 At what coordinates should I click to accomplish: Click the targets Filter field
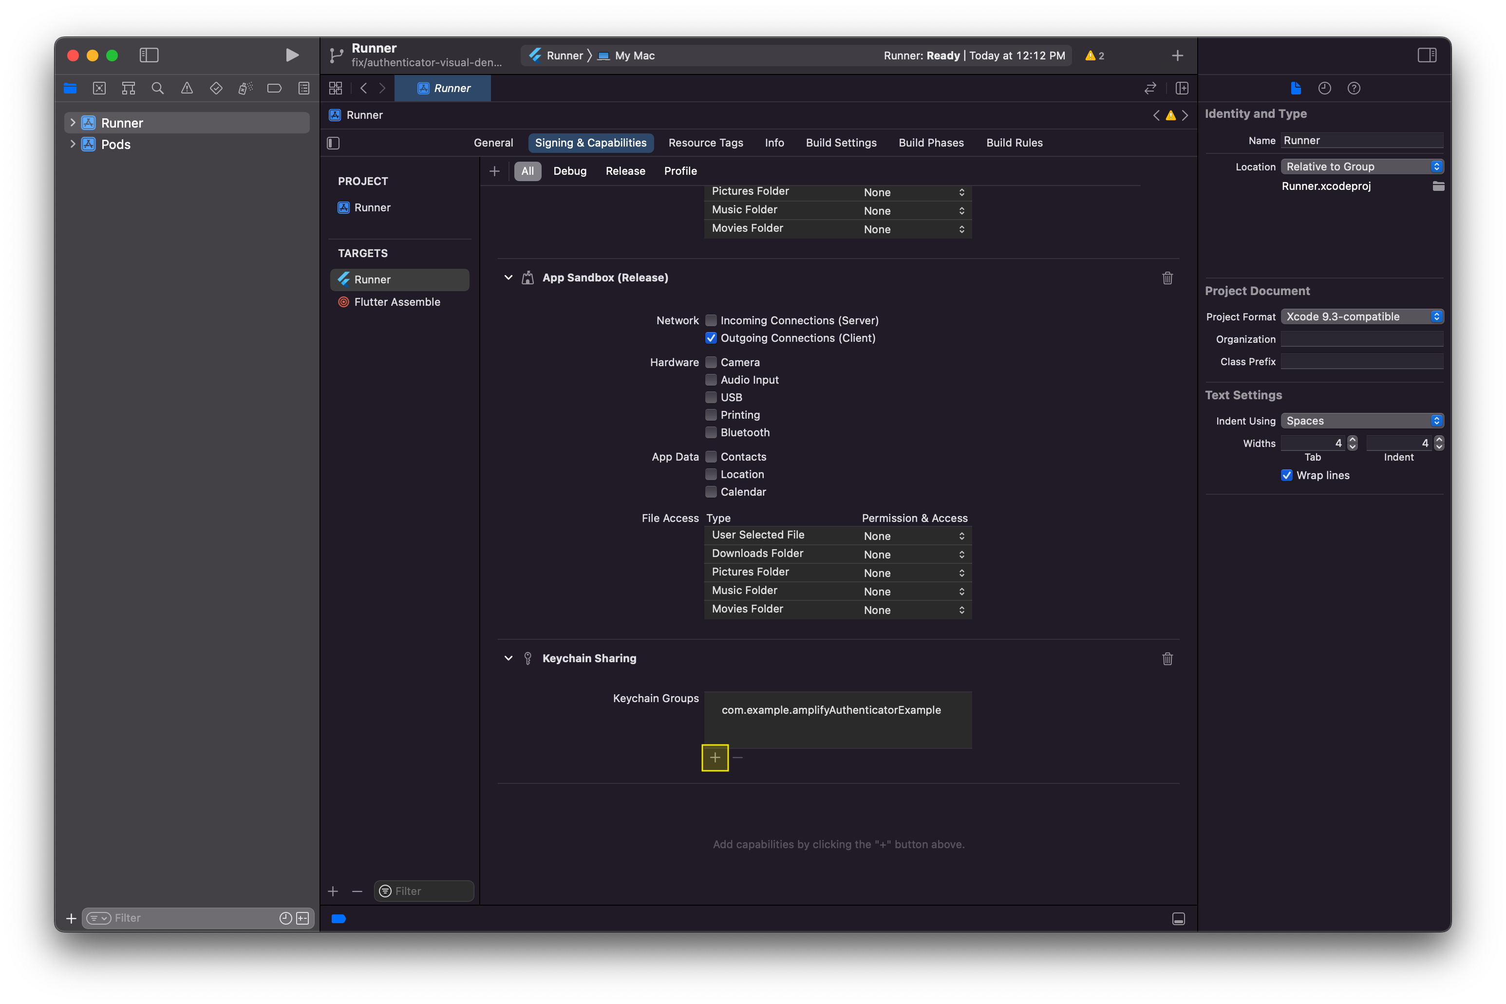point(423,891)
